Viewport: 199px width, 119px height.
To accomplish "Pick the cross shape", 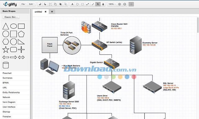I will pos(21,50).
